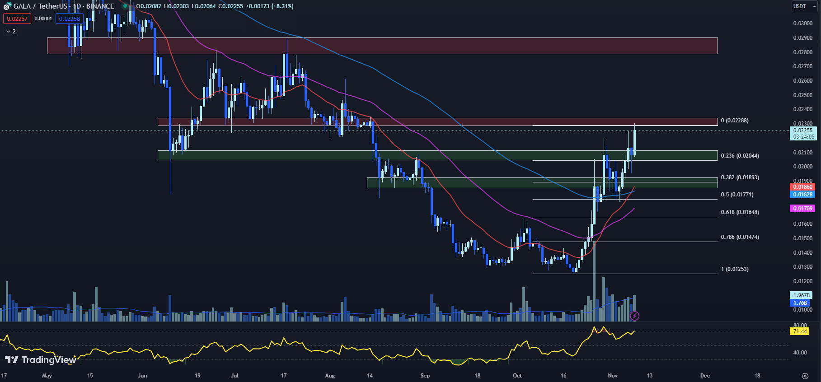Click the Dec label on time axis

pos(705,376)
